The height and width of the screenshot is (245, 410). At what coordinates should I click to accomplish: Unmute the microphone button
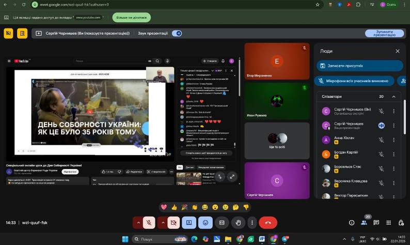pos(149,223)
